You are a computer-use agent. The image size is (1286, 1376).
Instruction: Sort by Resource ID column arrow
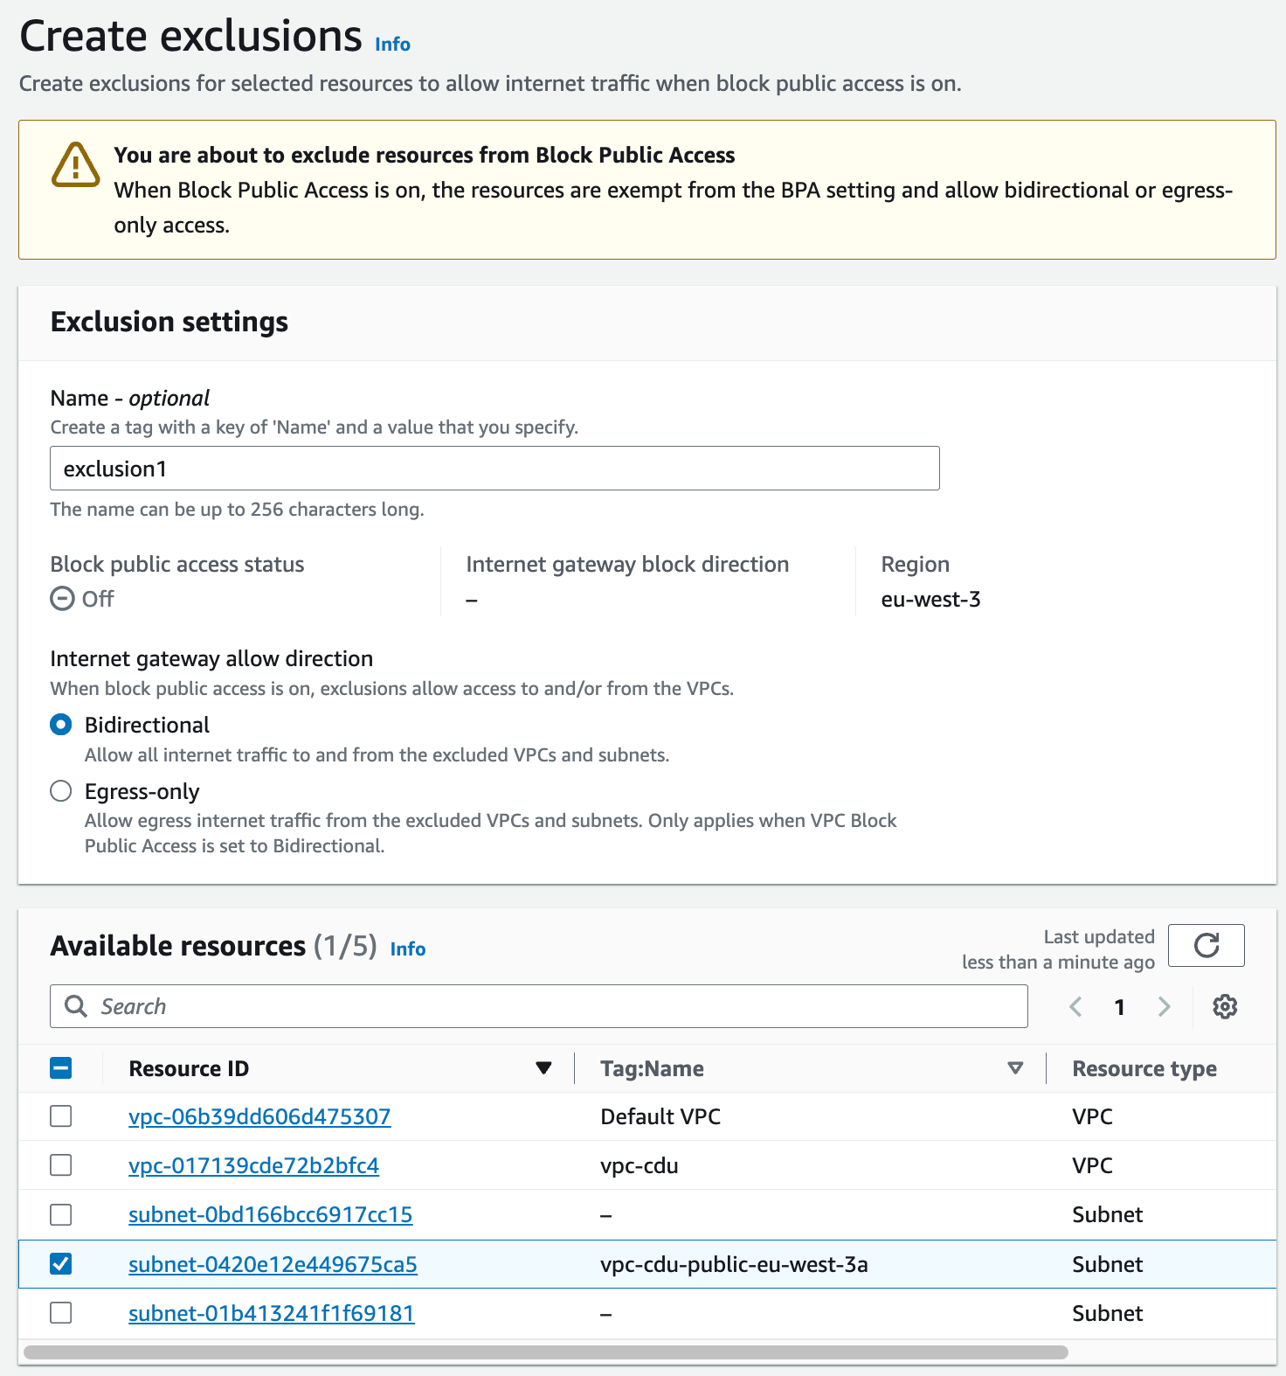[x=543, y=1068]
